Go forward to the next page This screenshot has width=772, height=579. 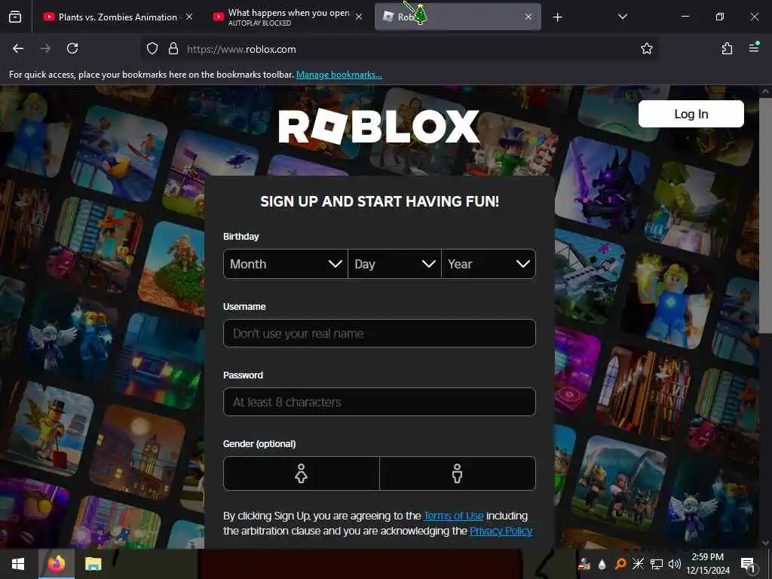(45, 48)
